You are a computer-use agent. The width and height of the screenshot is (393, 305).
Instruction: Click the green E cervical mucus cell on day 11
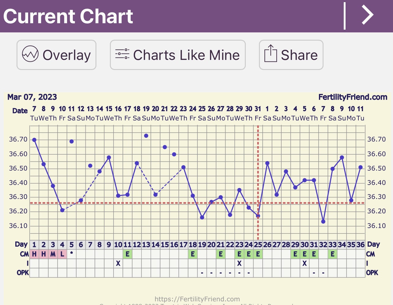point(127,254)
